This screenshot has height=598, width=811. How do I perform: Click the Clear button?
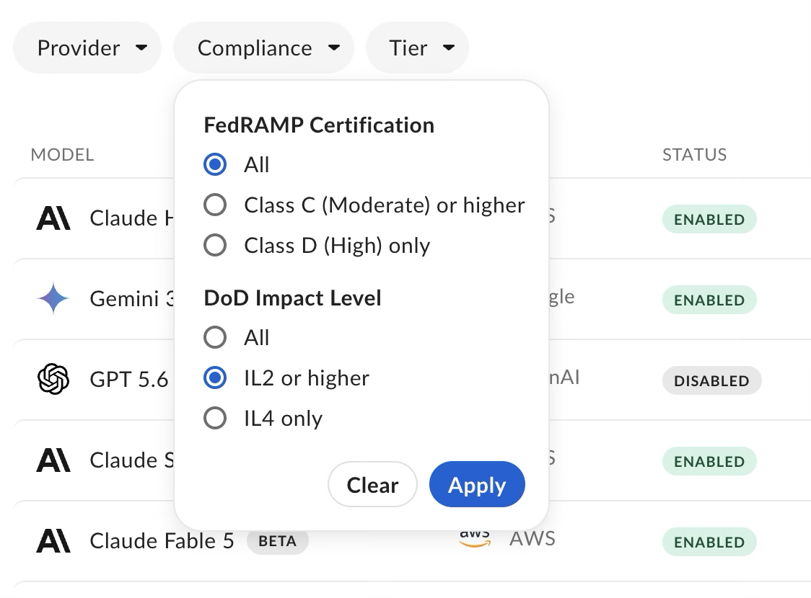[372, 484]
